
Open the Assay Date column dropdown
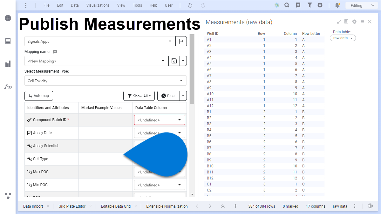click(160, 133)
